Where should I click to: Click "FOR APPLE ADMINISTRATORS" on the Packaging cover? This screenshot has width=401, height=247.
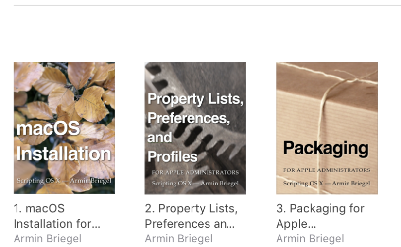[x=327, y=170]
